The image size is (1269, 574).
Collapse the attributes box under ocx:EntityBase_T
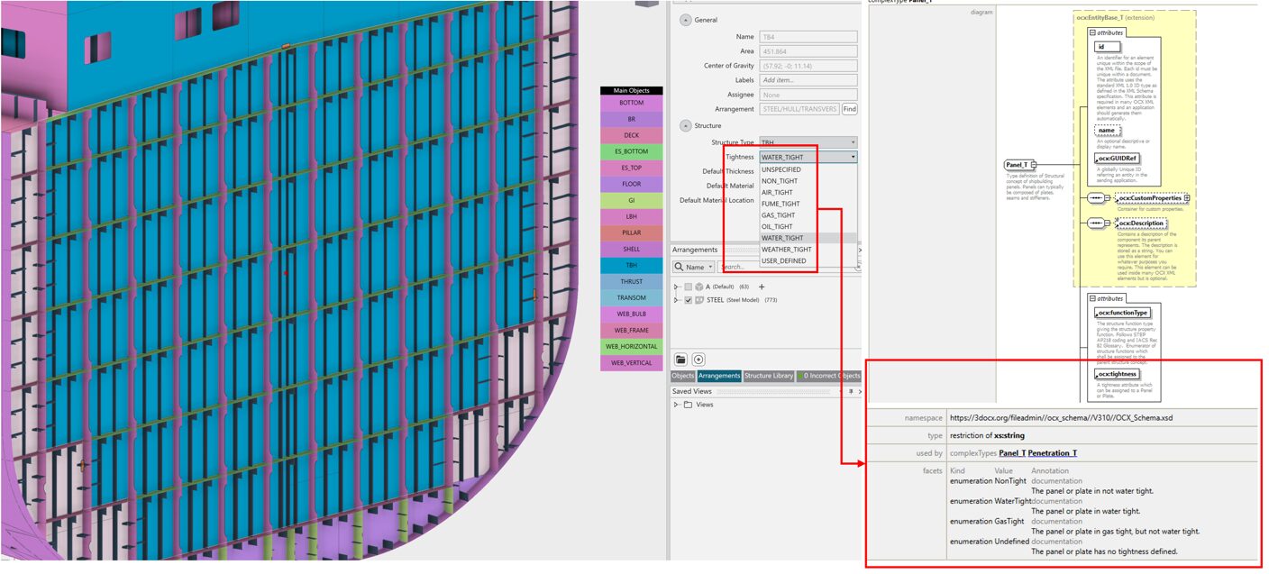pyautogui.click(x=1091, y=32)
